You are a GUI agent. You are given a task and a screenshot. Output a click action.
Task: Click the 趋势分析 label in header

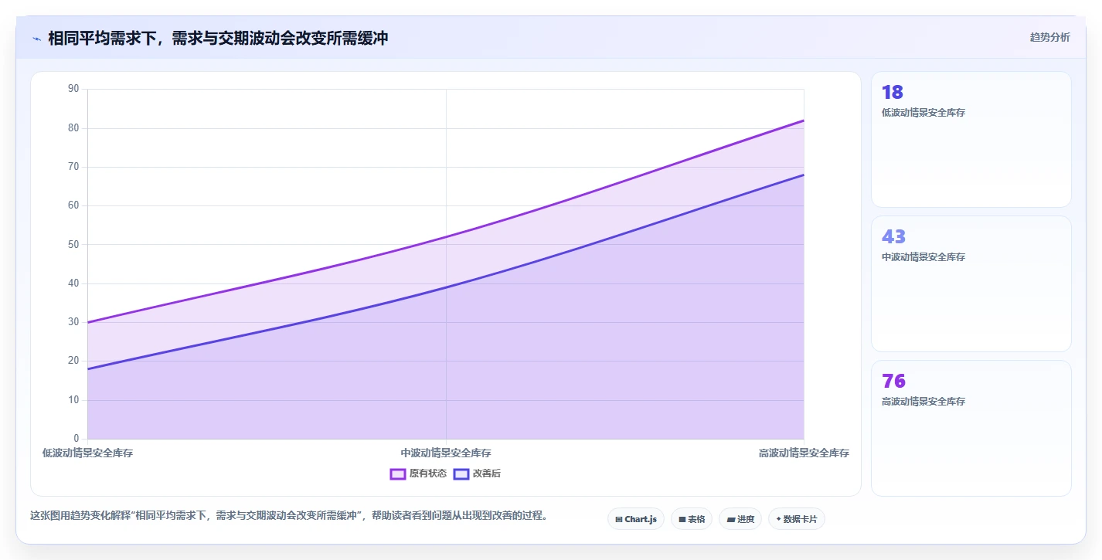point(1049,37)
